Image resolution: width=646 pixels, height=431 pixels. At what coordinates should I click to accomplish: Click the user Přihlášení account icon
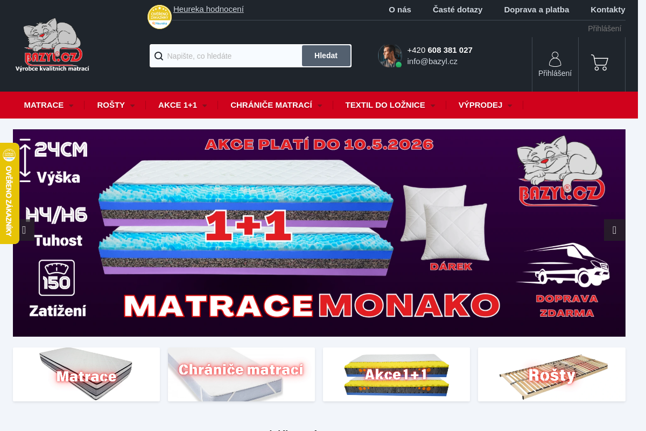pos(555,65)
